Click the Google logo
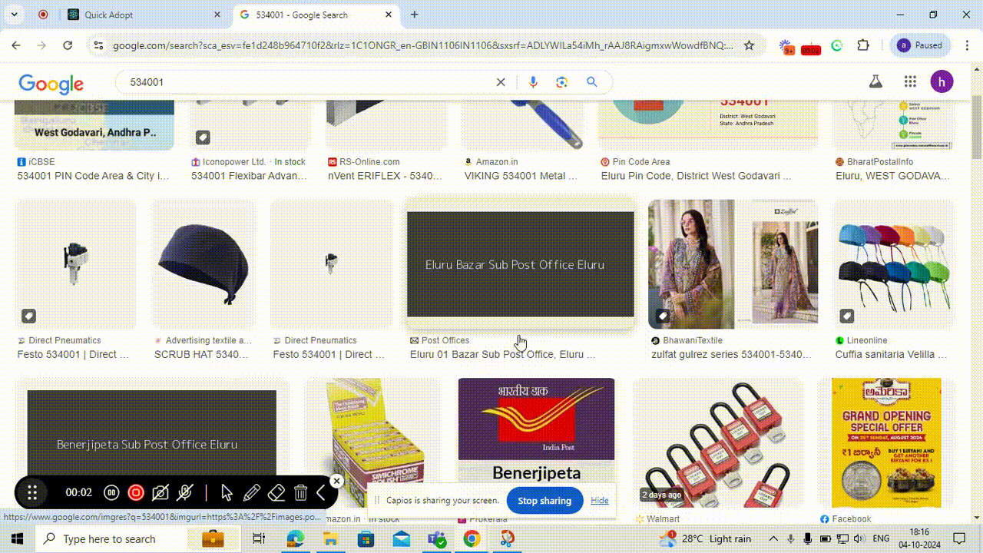 (51, 83)
